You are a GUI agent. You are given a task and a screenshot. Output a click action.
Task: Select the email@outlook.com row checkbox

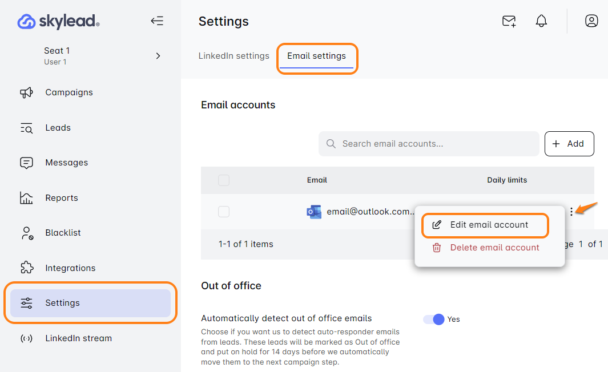[224, 212]
